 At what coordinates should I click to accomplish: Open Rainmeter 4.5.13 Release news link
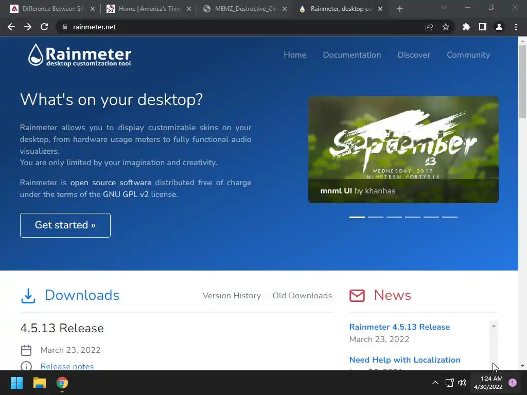point(399,327)
